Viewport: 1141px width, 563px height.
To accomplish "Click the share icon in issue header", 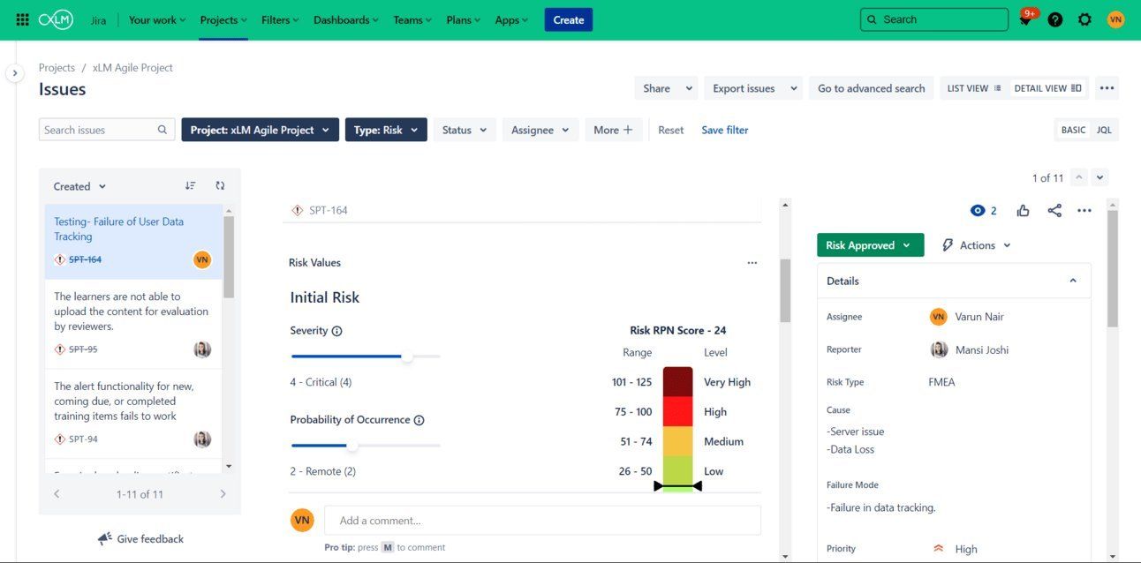I will pyautogui.click(x=1054, y=210).
